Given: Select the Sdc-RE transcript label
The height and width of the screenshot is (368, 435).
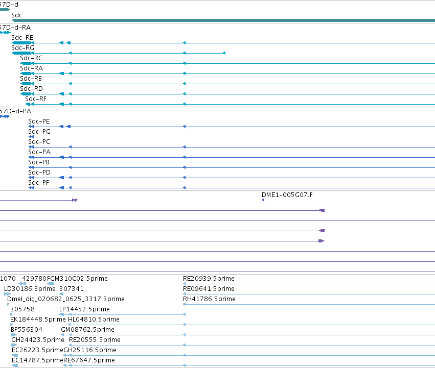Looking at the screenshot, I should (22, 38).
